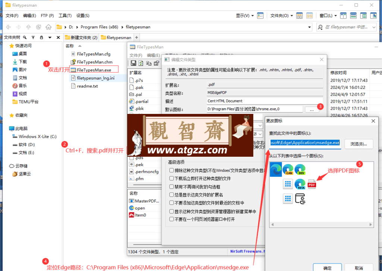Expand the search box dropdown arrow
The width and height of the screenshot is (382, 271).
[x=374, y=27]
